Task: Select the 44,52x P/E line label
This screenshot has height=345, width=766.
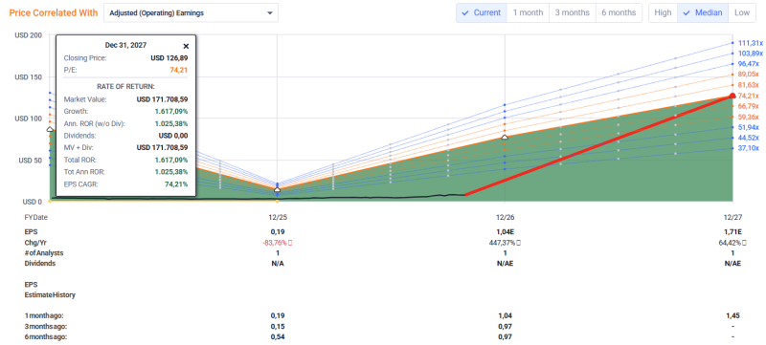Action: (x=748, y=138)
